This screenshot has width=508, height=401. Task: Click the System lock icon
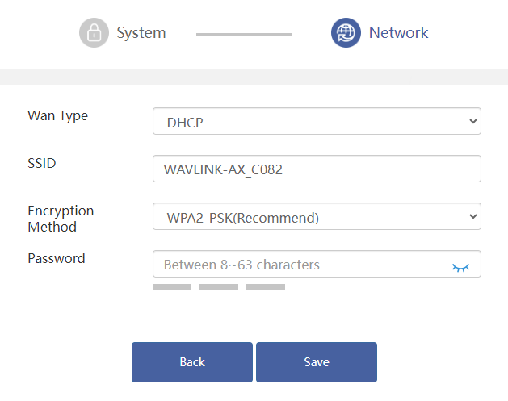[94, 33]
